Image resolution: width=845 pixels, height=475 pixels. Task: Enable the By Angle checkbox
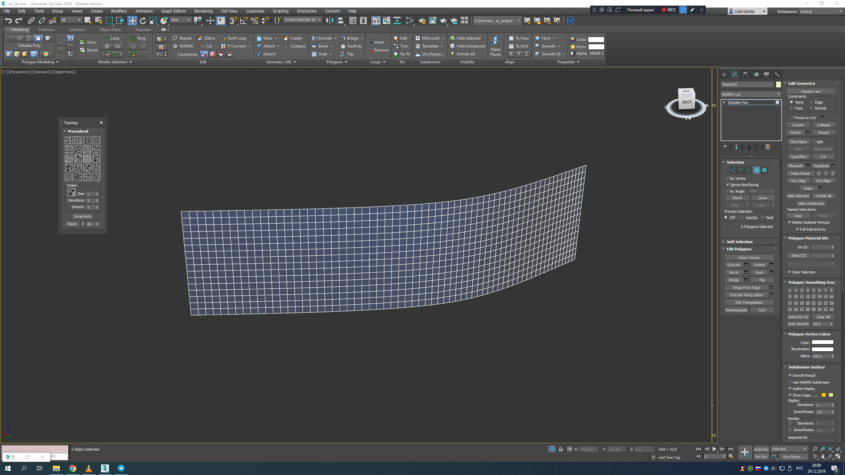pos(727,191)
